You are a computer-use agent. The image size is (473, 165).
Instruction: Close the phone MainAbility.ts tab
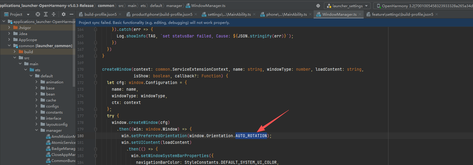tap(310, 14)
